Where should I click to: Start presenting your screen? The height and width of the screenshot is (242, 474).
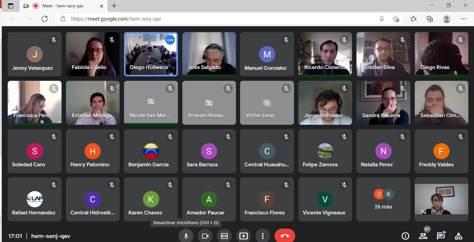tap(244, 236)
